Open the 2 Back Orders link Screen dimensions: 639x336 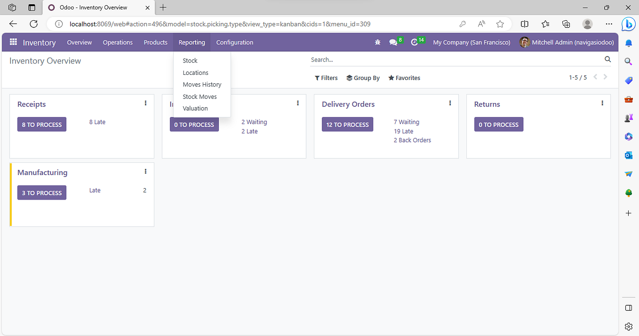pos(412,140)
